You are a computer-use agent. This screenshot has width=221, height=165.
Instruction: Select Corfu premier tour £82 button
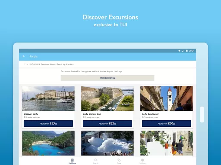click(107, 123)
